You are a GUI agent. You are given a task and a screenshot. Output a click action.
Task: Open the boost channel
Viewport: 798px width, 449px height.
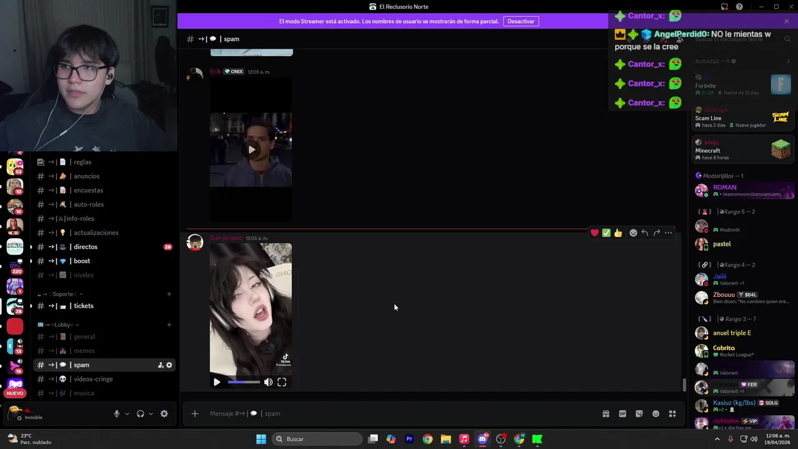click(x=104, y=261)
